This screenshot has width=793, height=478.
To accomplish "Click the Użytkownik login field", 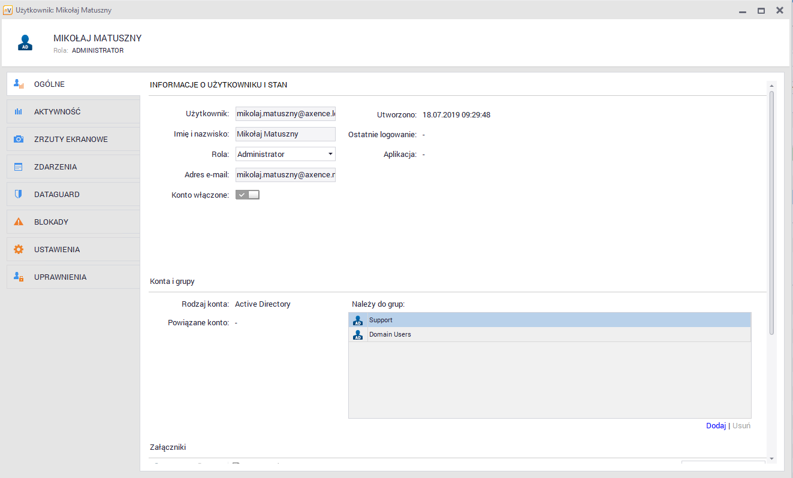I will click(x=285, y=114).
